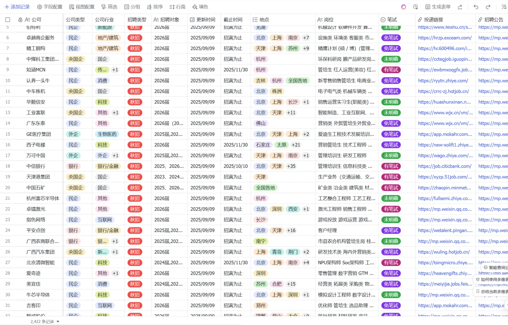508x325 pixels.
Task: Click the 全国各地 tag in 中国五矿 row
Action: coord(265,188)
